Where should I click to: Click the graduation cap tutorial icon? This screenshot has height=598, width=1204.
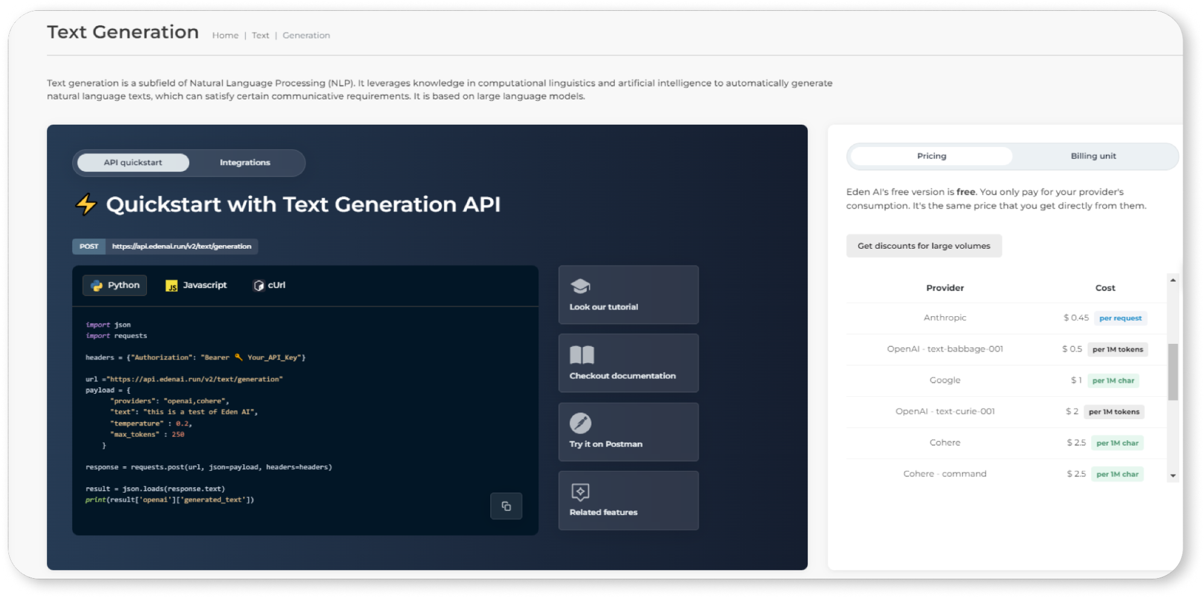coord(580,286)
